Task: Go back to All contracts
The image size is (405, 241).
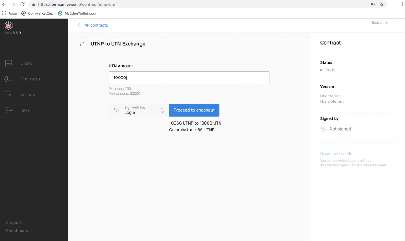Action: (96, 25)
